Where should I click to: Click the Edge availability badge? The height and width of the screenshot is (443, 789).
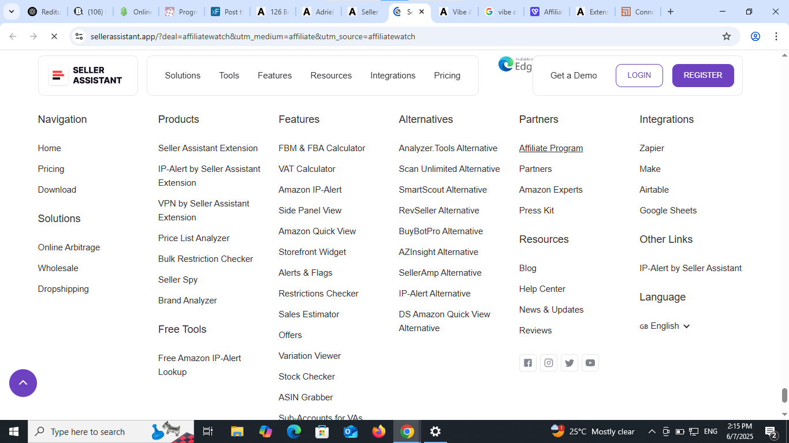(x=515, y=64)
